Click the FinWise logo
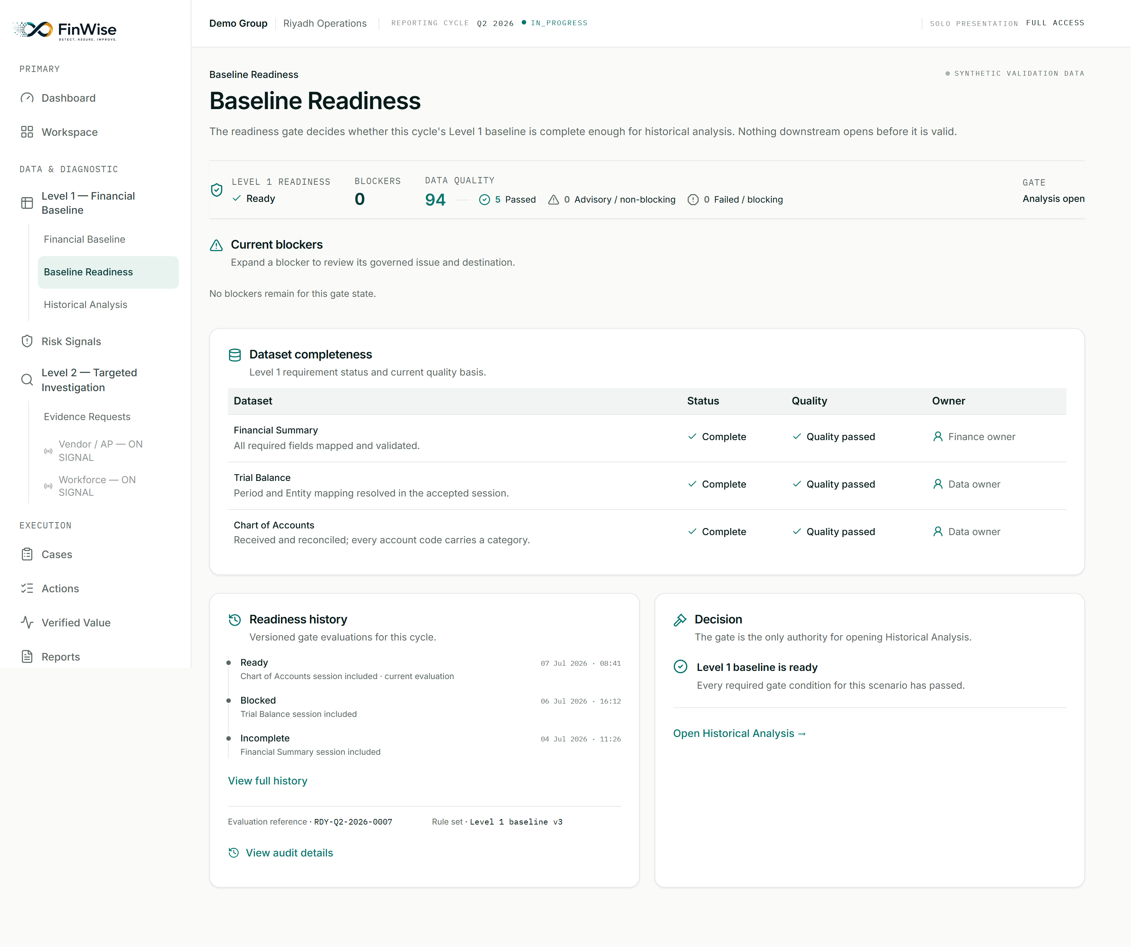1131x947 pixels. tap(65, 30)
